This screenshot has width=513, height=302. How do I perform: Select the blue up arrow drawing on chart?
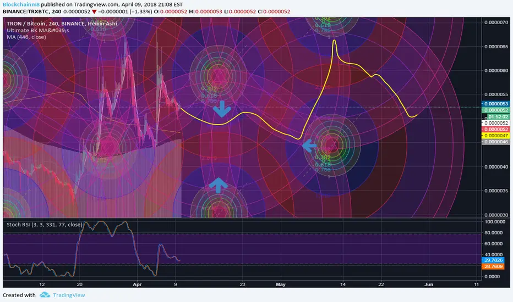point(218,186)
